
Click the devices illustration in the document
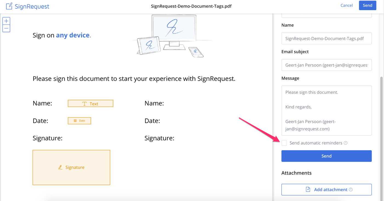[x=171, y=36]
